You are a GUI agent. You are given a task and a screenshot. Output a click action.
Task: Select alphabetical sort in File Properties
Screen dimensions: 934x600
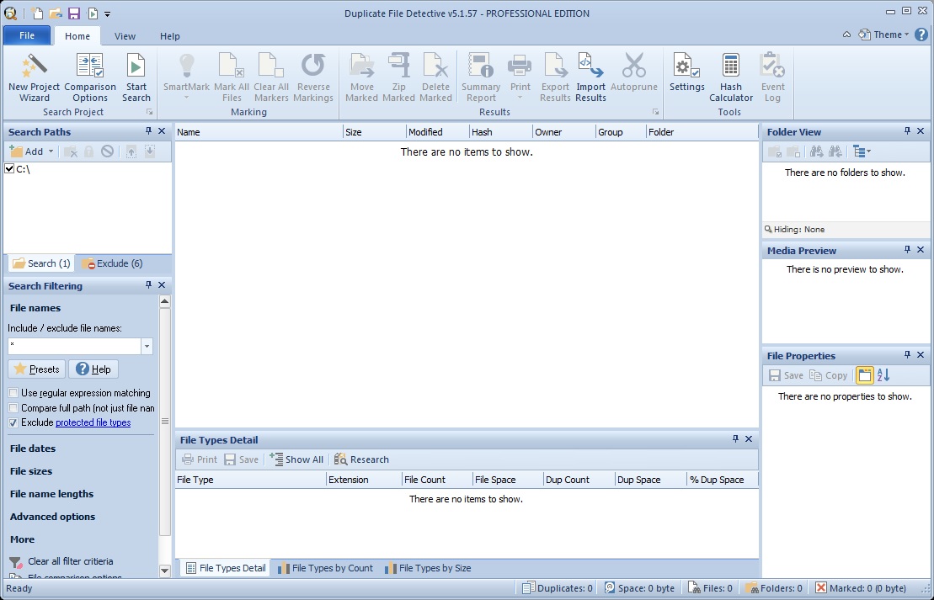[883, 375]
